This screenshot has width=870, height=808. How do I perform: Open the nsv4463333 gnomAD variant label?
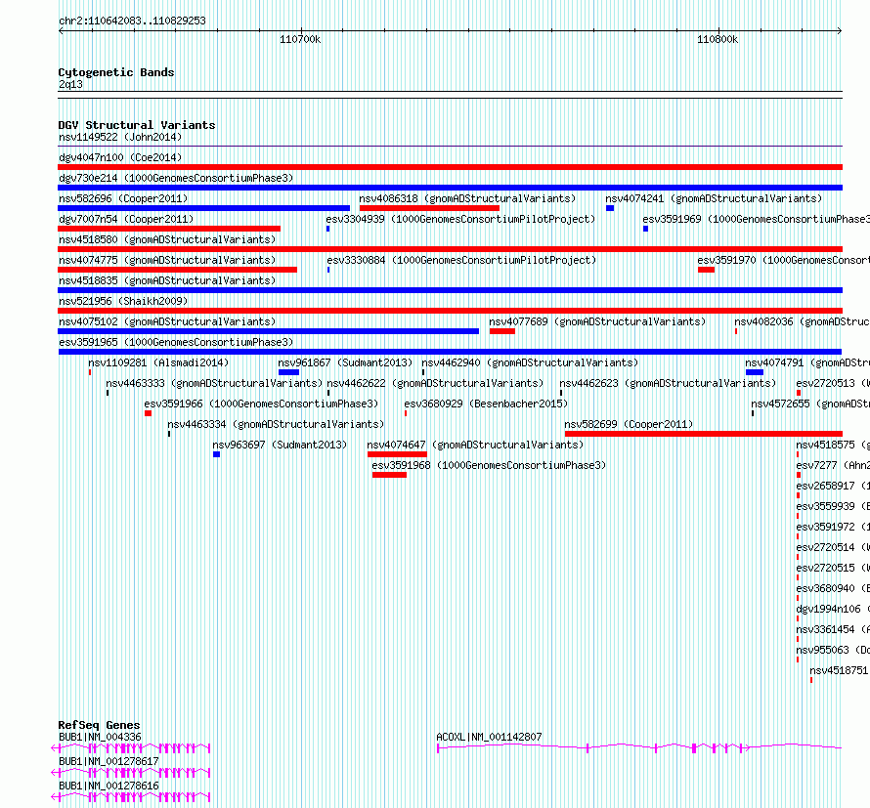214,383
